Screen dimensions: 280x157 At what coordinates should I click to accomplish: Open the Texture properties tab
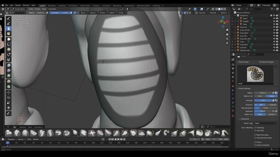pos(233,116)
